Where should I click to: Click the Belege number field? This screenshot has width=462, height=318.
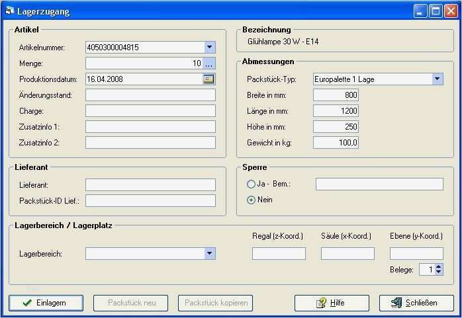427,270
